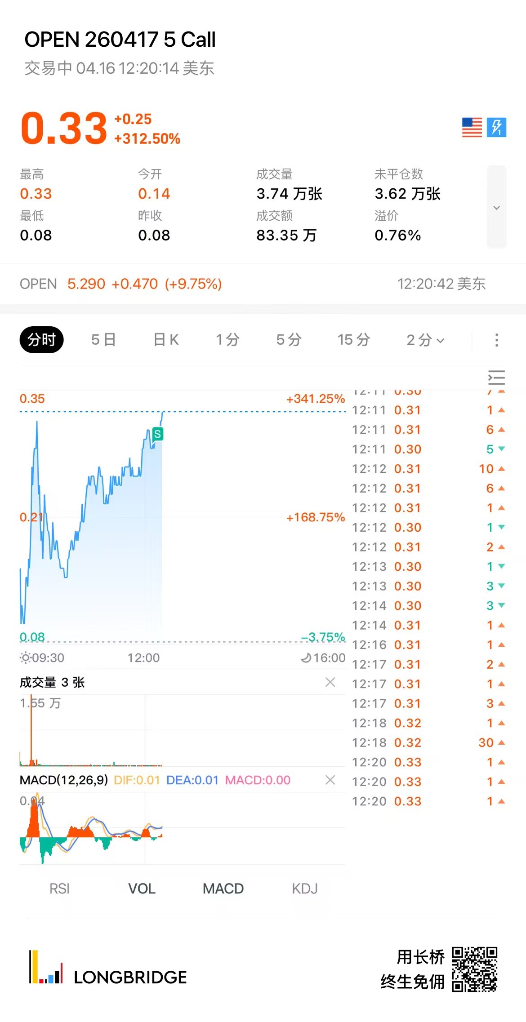Toggle the VOL indicator

click(142, 889)
